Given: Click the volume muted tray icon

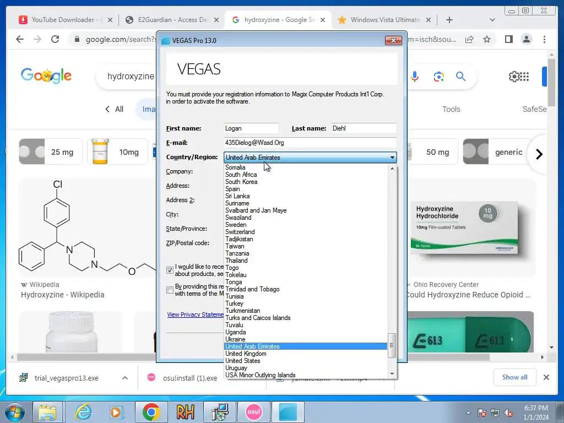Looking at the screenshot, I should (x=508, y=413).
